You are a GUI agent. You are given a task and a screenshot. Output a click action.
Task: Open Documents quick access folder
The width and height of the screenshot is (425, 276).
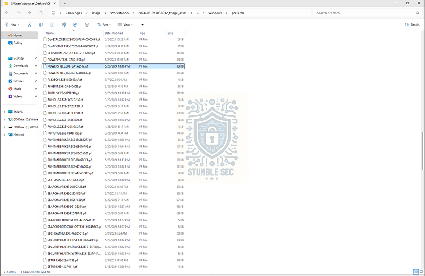click(20, 73)
